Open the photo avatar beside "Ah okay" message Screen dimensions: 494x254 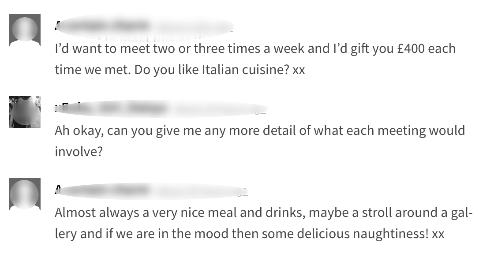click(25, 112)
